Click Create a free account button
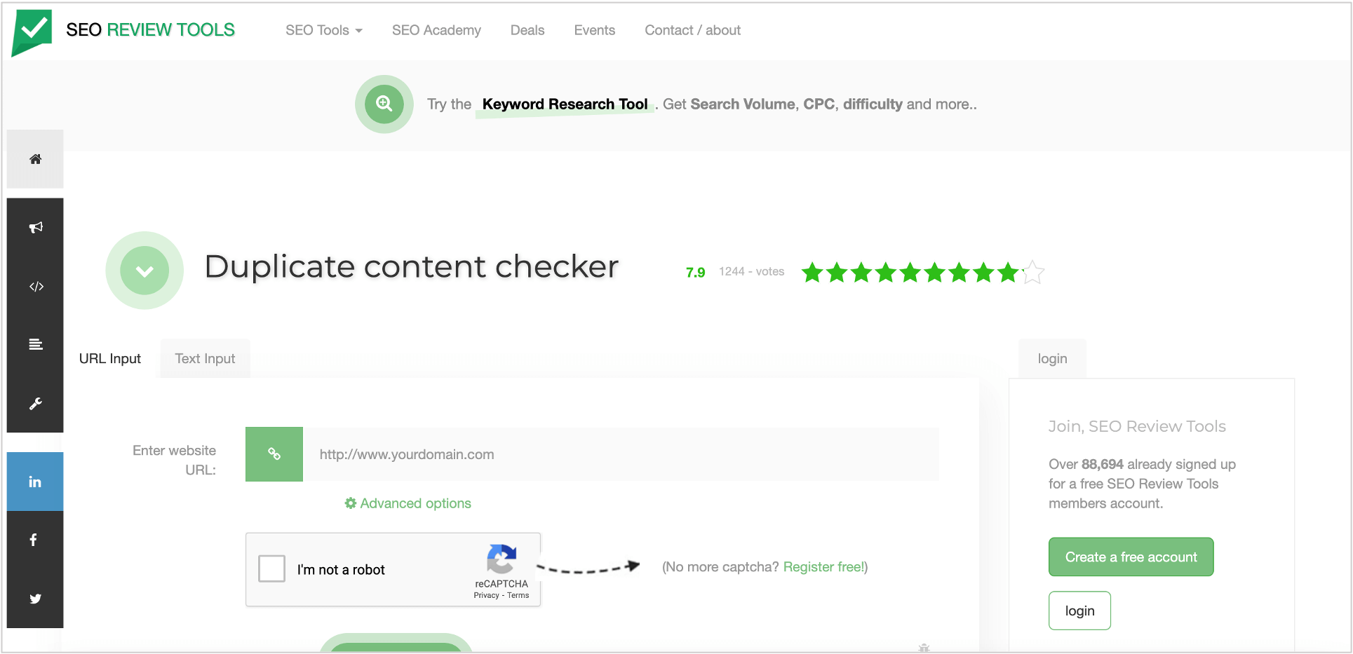 click(x=1131, y=557)
